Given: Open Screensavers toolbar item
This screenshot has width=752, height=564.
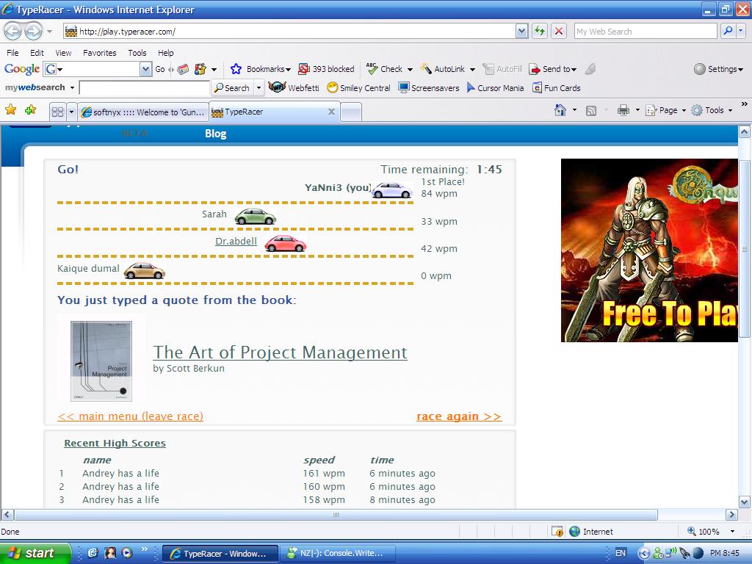Looking at the screenshot, I should (x=429, y=88).
